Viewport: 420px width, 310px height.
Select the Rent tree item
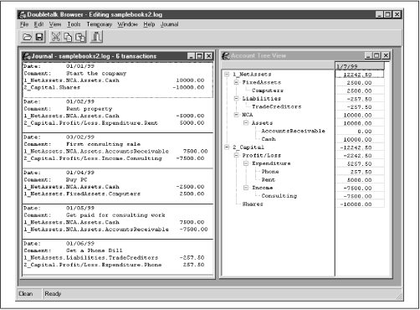[269, 179]
